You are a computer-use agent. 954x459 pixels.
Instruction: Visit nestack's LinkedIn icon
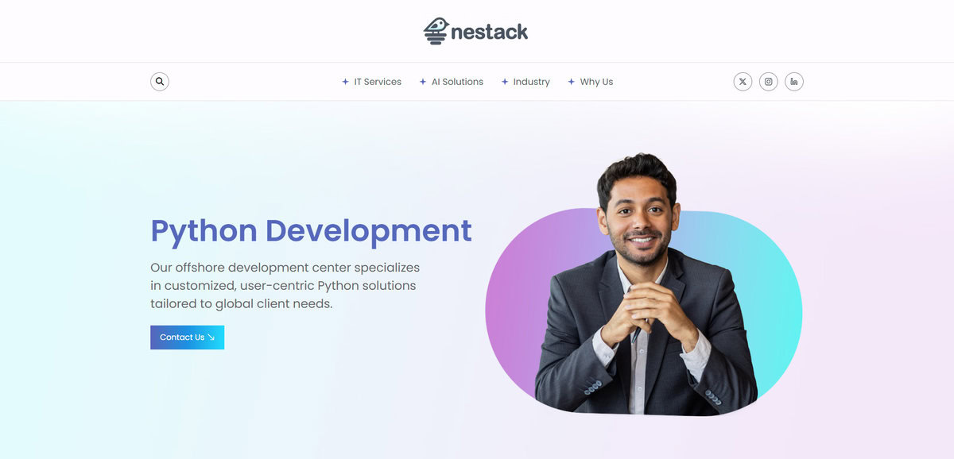click(x=794, y=81)
